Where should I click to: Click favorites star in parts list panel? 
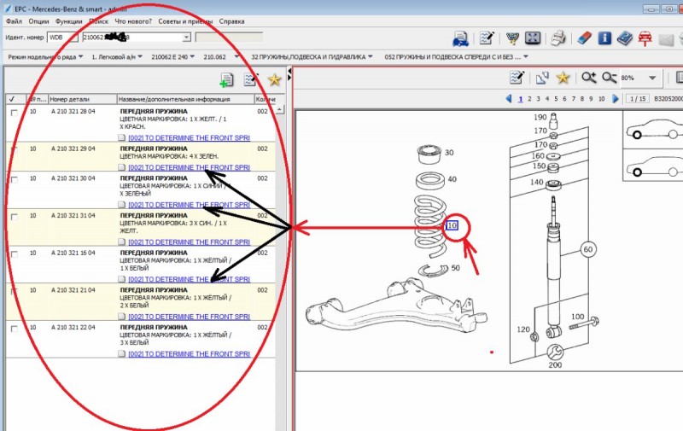[x=274, y=79]
